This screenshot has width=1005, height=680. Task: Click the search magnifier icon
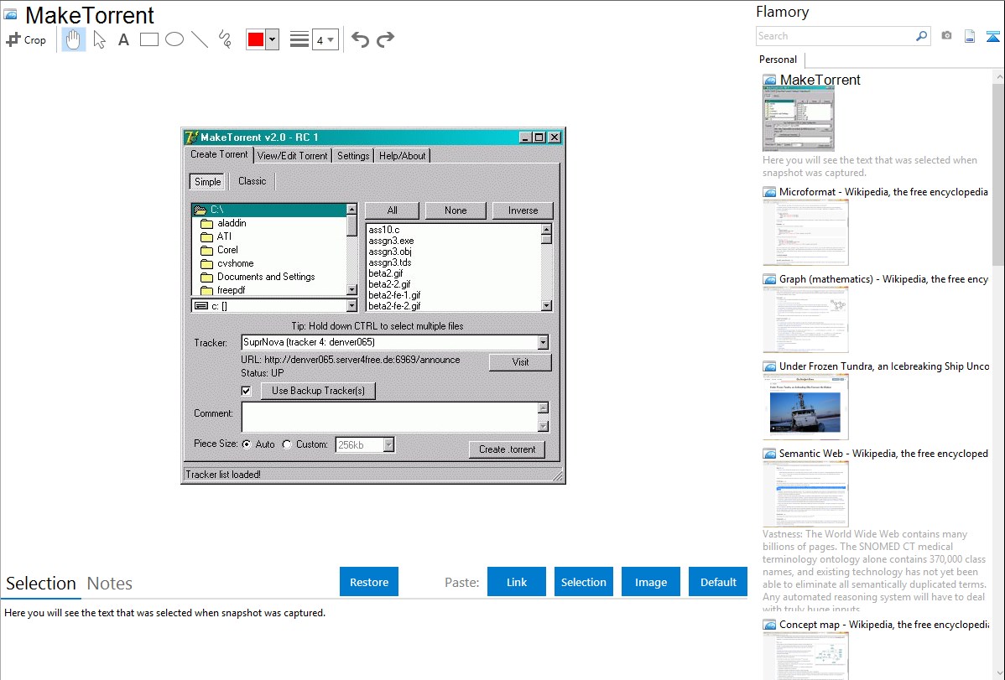pyautogui.click(x=921, y=36)
